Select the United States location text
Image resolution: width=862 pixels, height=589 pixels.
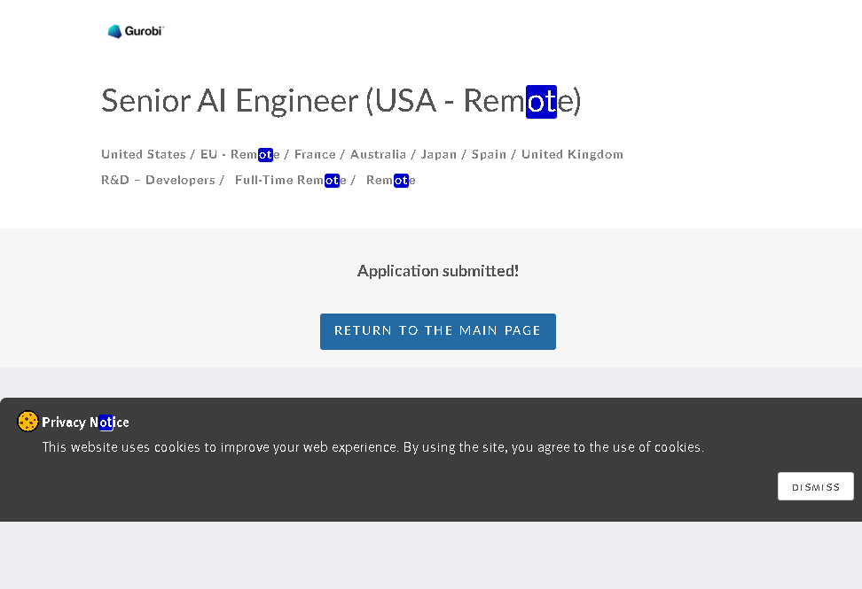[x=143, y=154]
